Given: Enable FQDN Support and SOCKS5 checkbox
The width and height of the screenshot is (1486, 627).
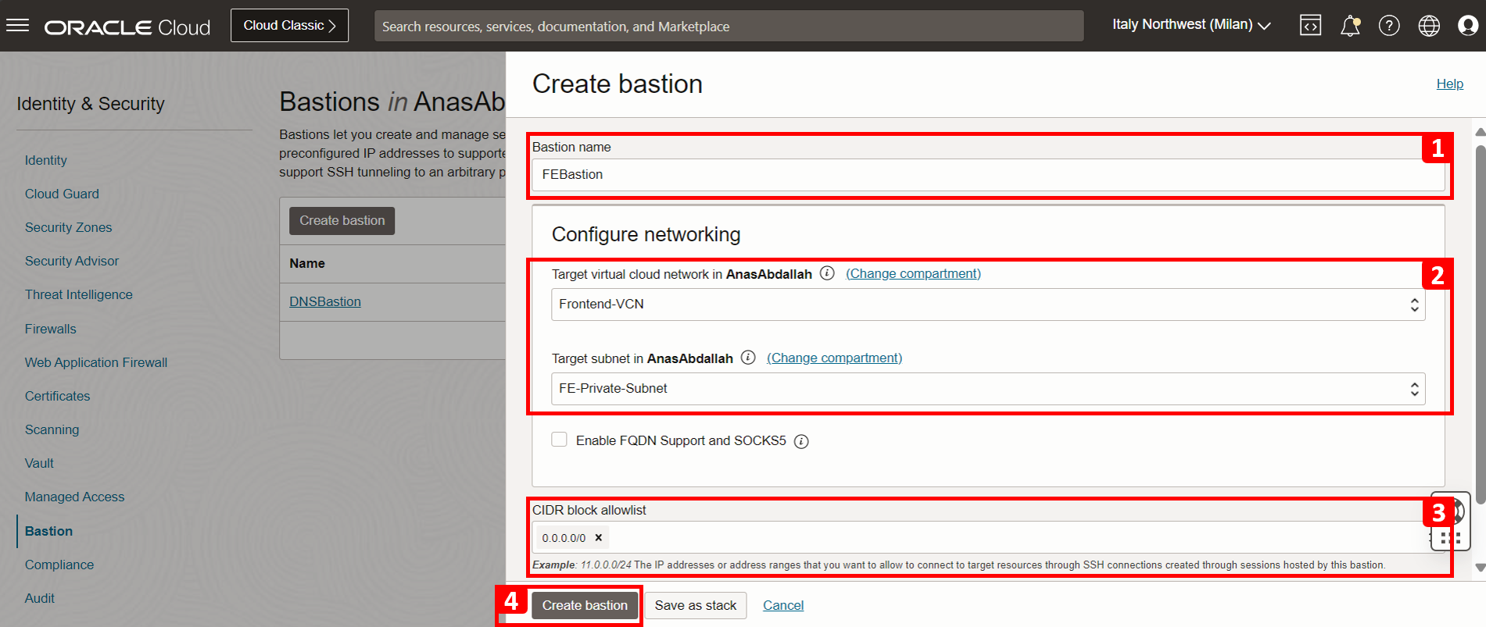Looking at the screenshot, I should 559,440.
